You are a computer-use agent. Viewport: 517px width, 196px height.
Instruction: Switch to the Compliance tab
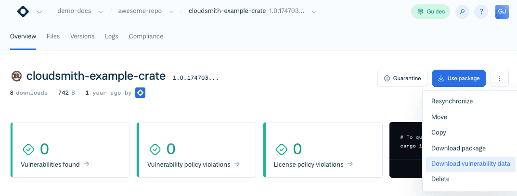[x=146, y=37]
